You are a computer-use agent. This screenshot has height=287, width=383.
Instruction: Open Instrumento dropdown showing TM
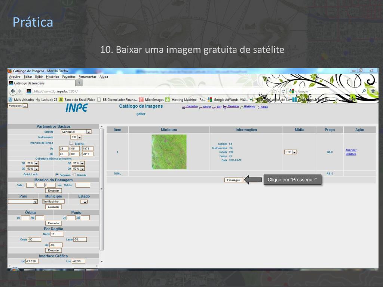[76, 138]
